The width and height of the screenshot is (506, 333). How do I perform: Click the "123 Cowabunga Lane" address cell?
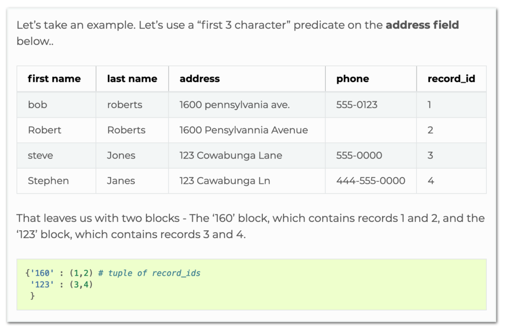231,155
